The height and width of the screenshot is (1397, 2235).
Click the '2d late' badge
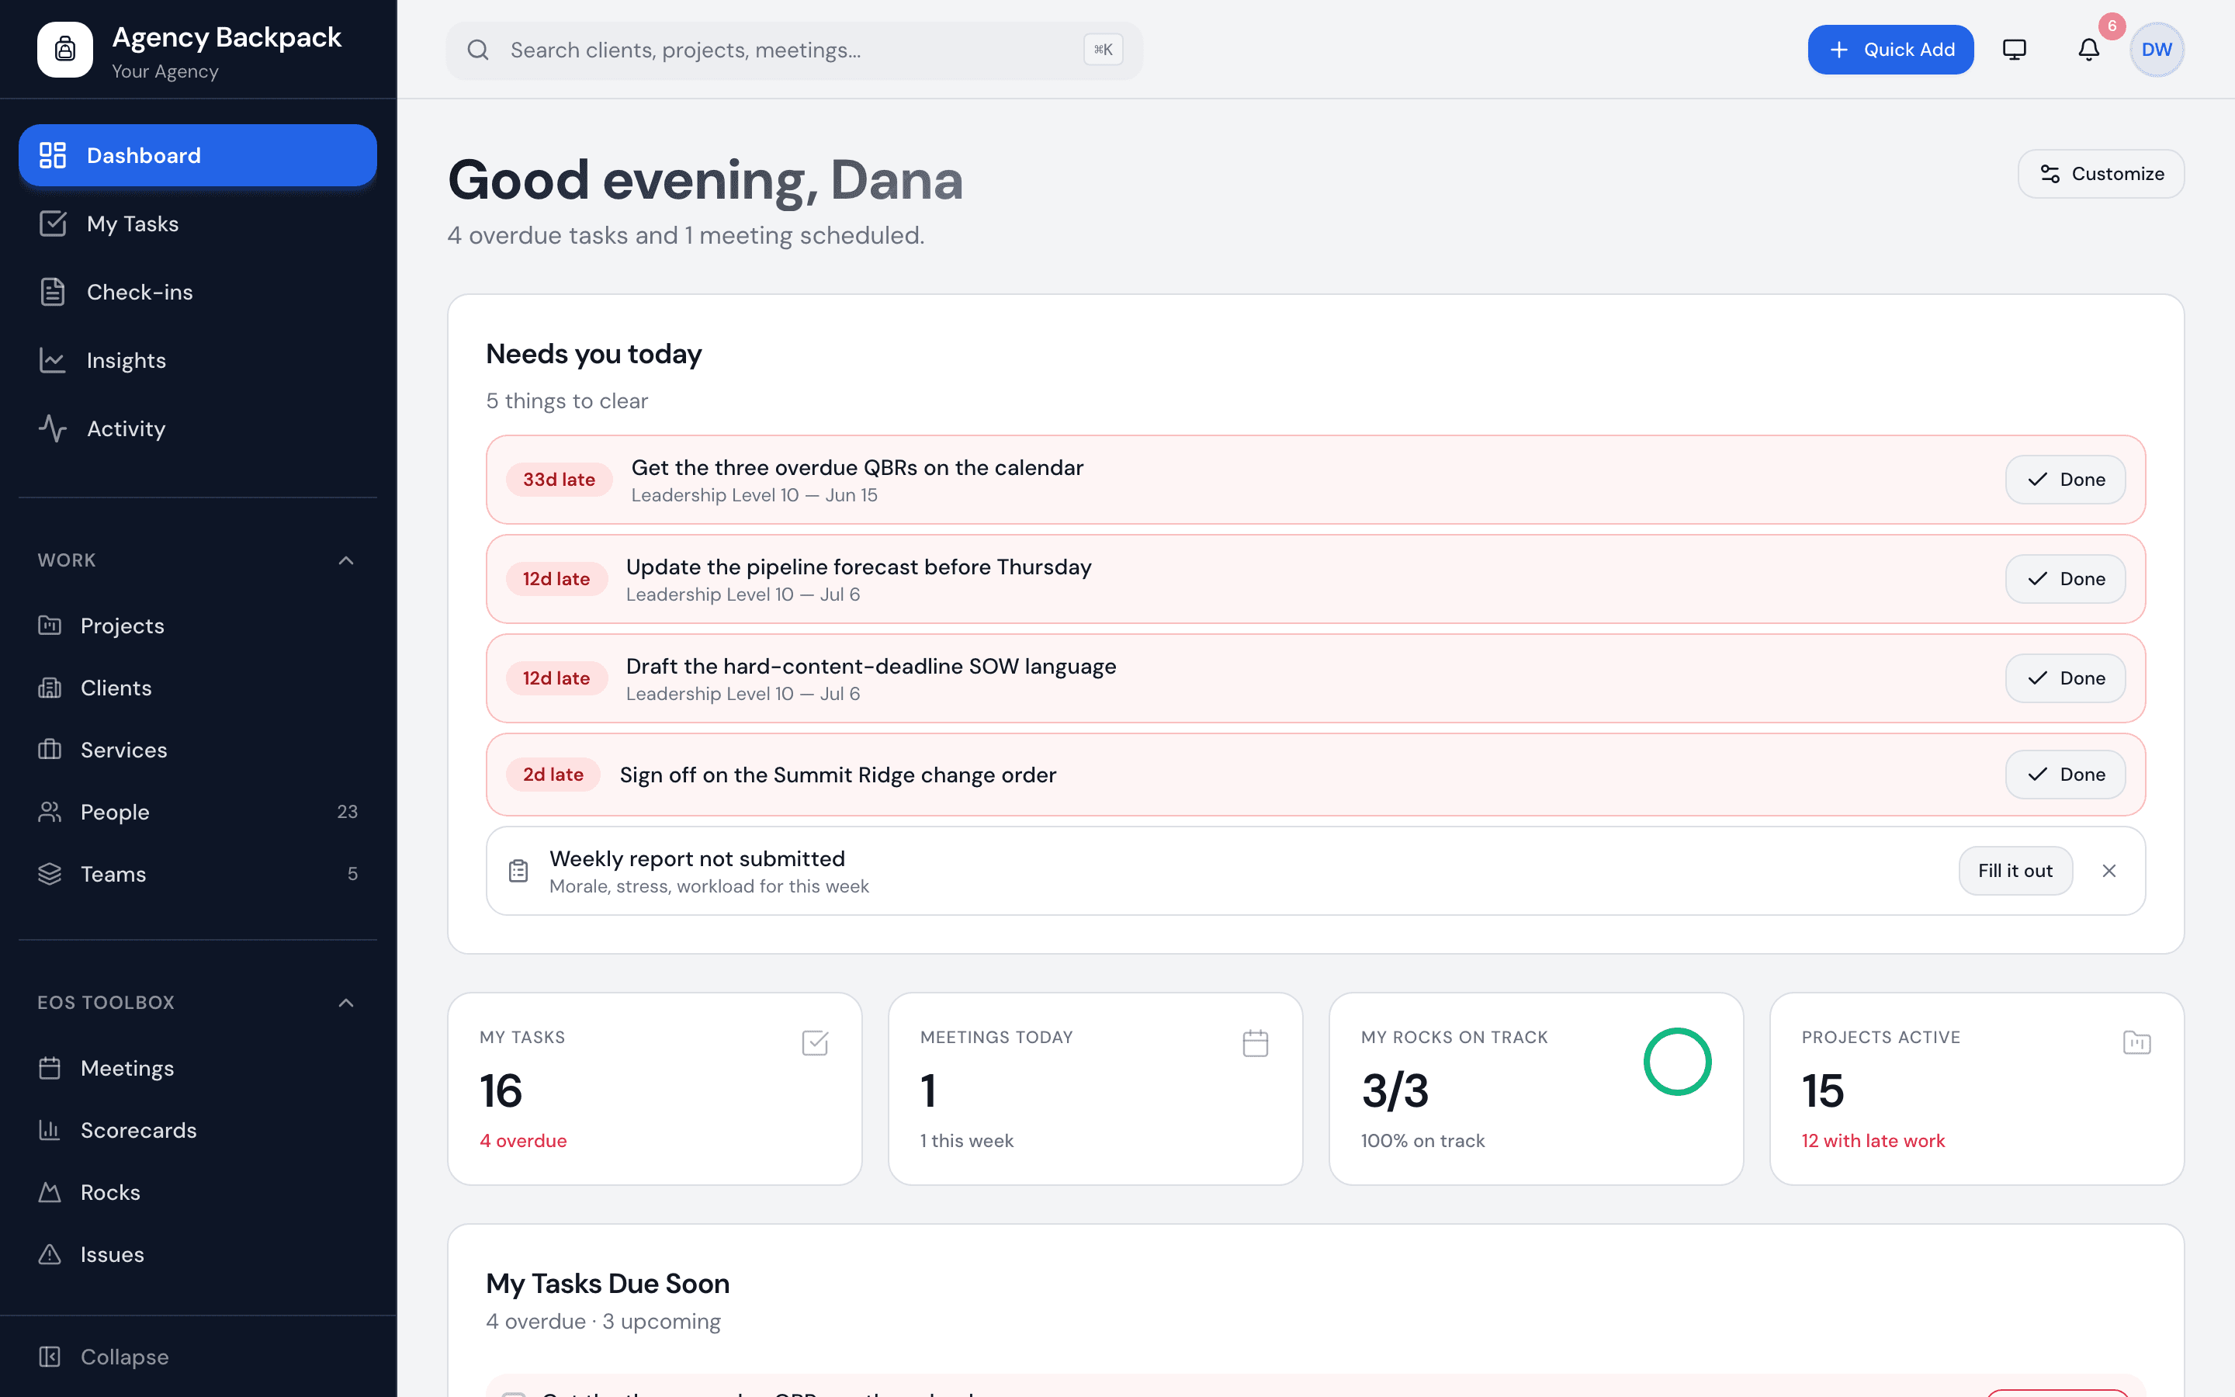tap(553, 775)
